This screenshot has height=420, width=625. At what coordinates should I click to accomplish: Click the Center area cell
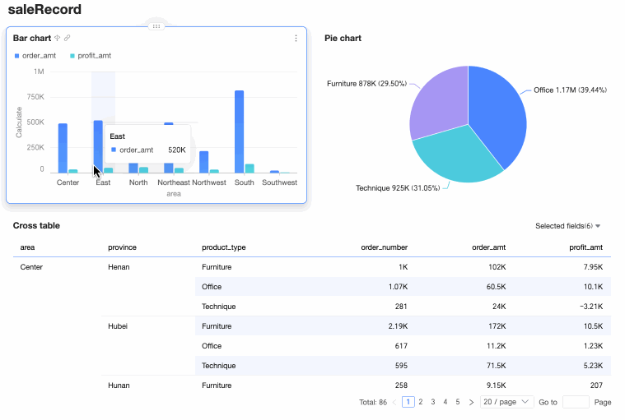point(31,267)
